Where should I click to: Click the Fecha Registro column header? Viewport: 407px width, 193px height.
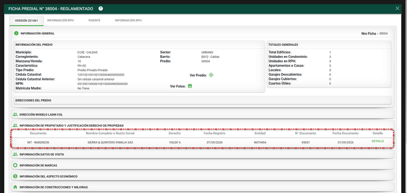click(214, 133)
